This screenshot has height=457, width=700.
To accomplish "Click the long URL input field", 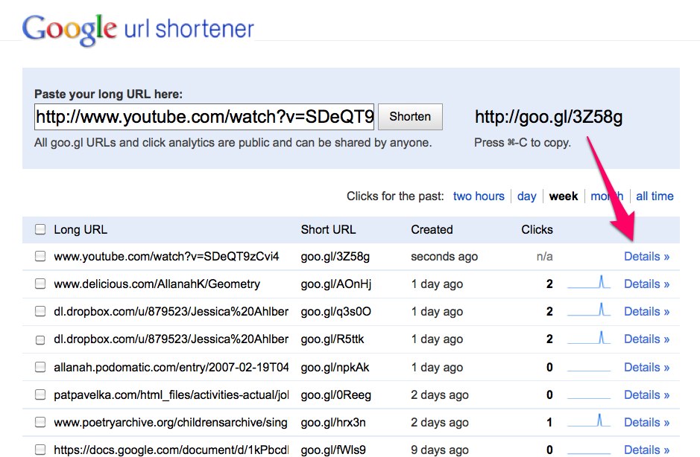I will (204, 117).
